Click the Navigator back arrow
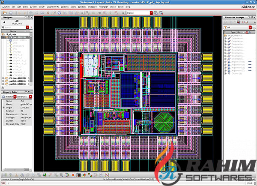The image size is (257, 186). coord(4,22)
